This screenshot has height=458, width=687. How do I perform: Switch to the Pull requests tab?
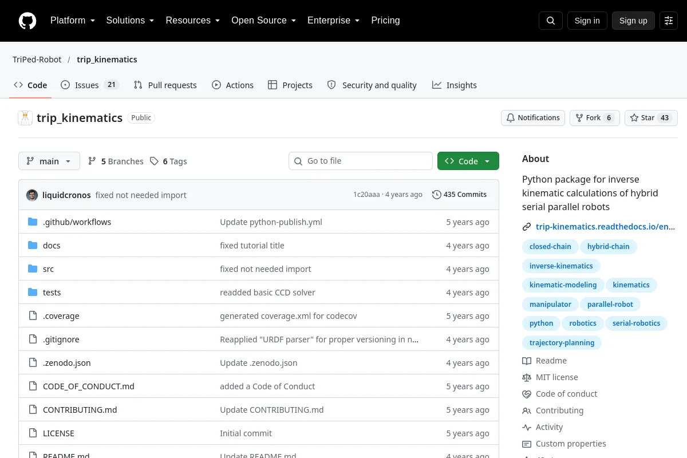point(165,85)
